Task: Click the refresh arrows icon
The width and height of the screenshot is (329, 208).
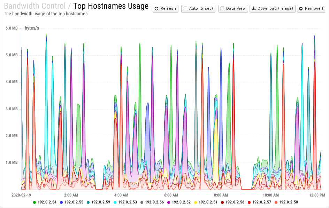Action: click(x=156, y=9)
